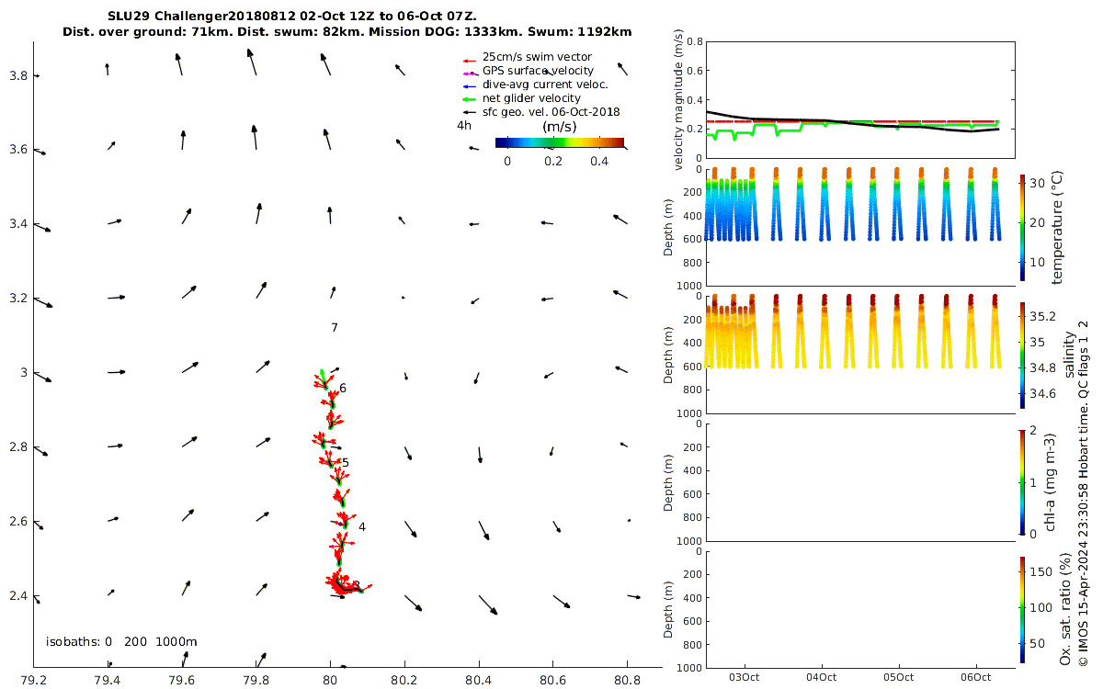This screenshot has height=689, width=1103.
Task: Click the temperature depth profile panel
Action: (x=859, y=227)
